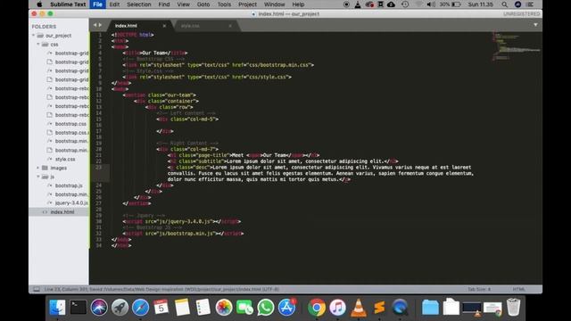Open the Goto menu
Screen dimensions: 571x321
click(x=203, y=4)
